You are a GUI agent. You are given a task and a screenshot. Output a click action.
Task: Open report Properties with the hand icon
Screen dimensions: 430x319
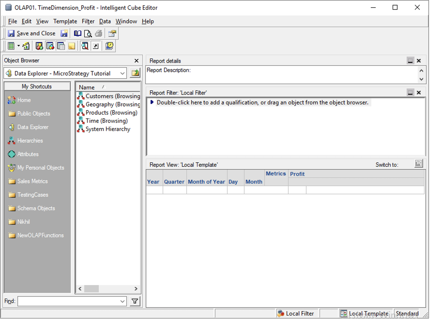[112, 33]
